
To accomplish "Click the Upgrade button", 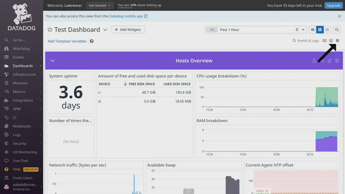I will 333,5.
